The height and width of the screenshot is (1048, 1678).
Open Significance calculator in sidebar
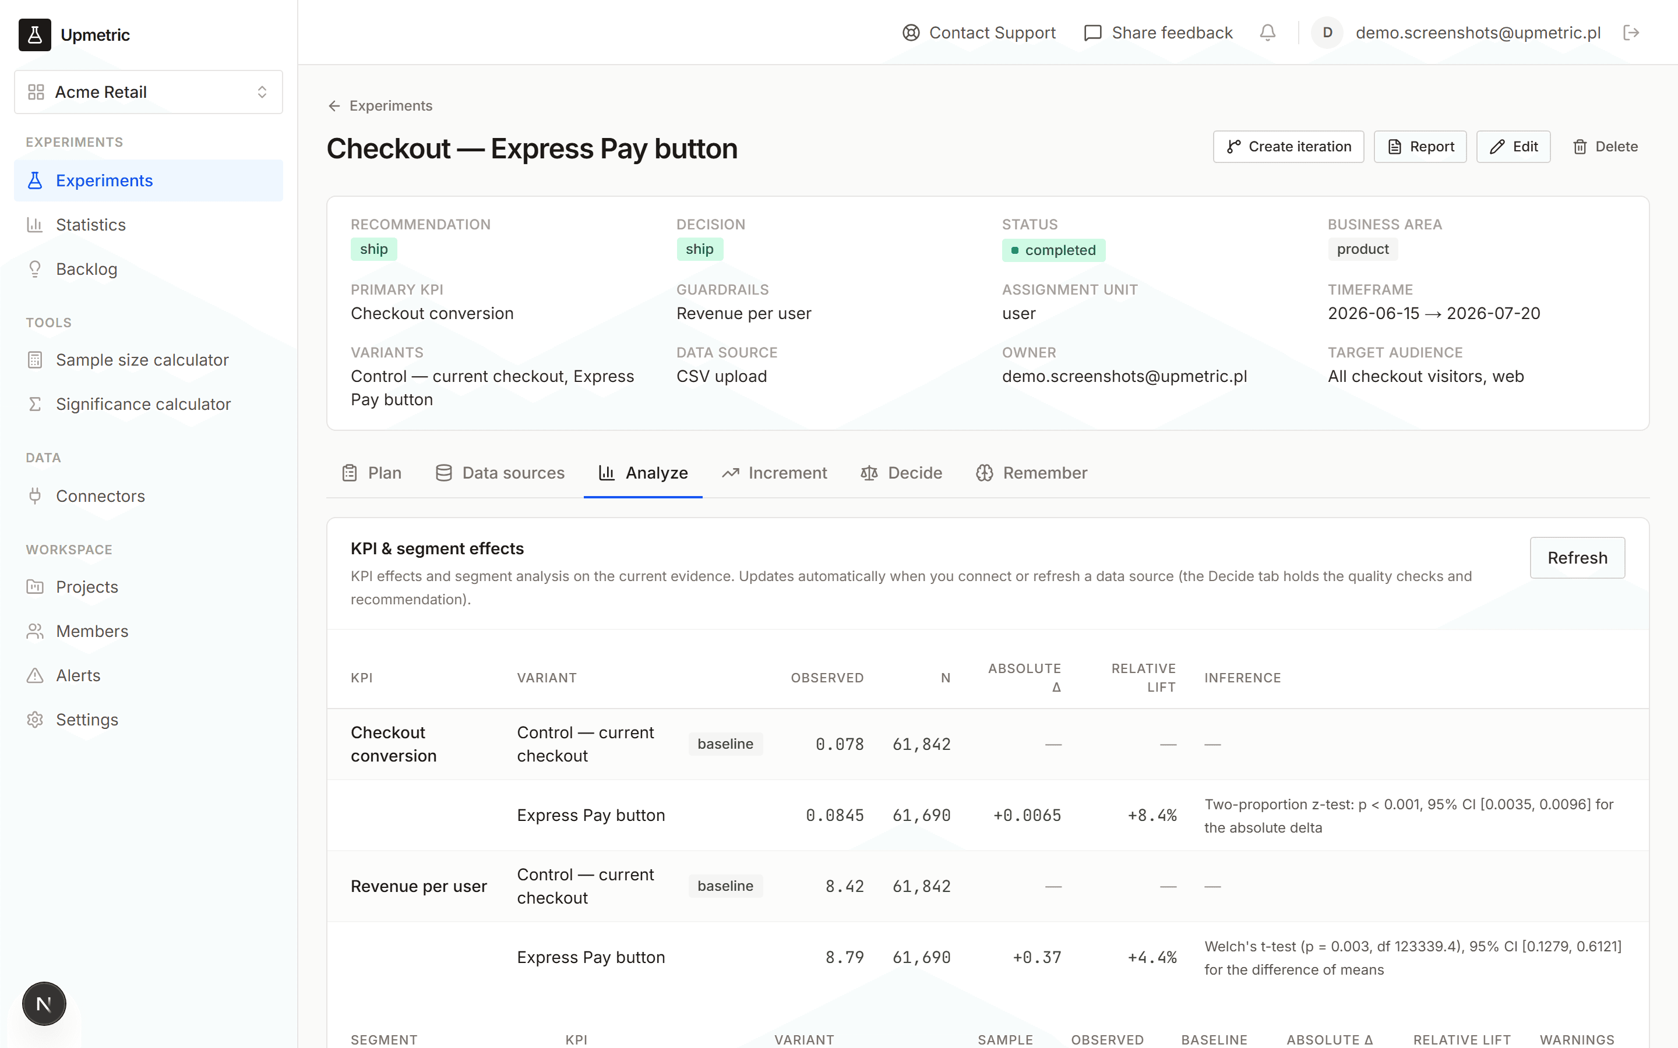pos(149,404)
